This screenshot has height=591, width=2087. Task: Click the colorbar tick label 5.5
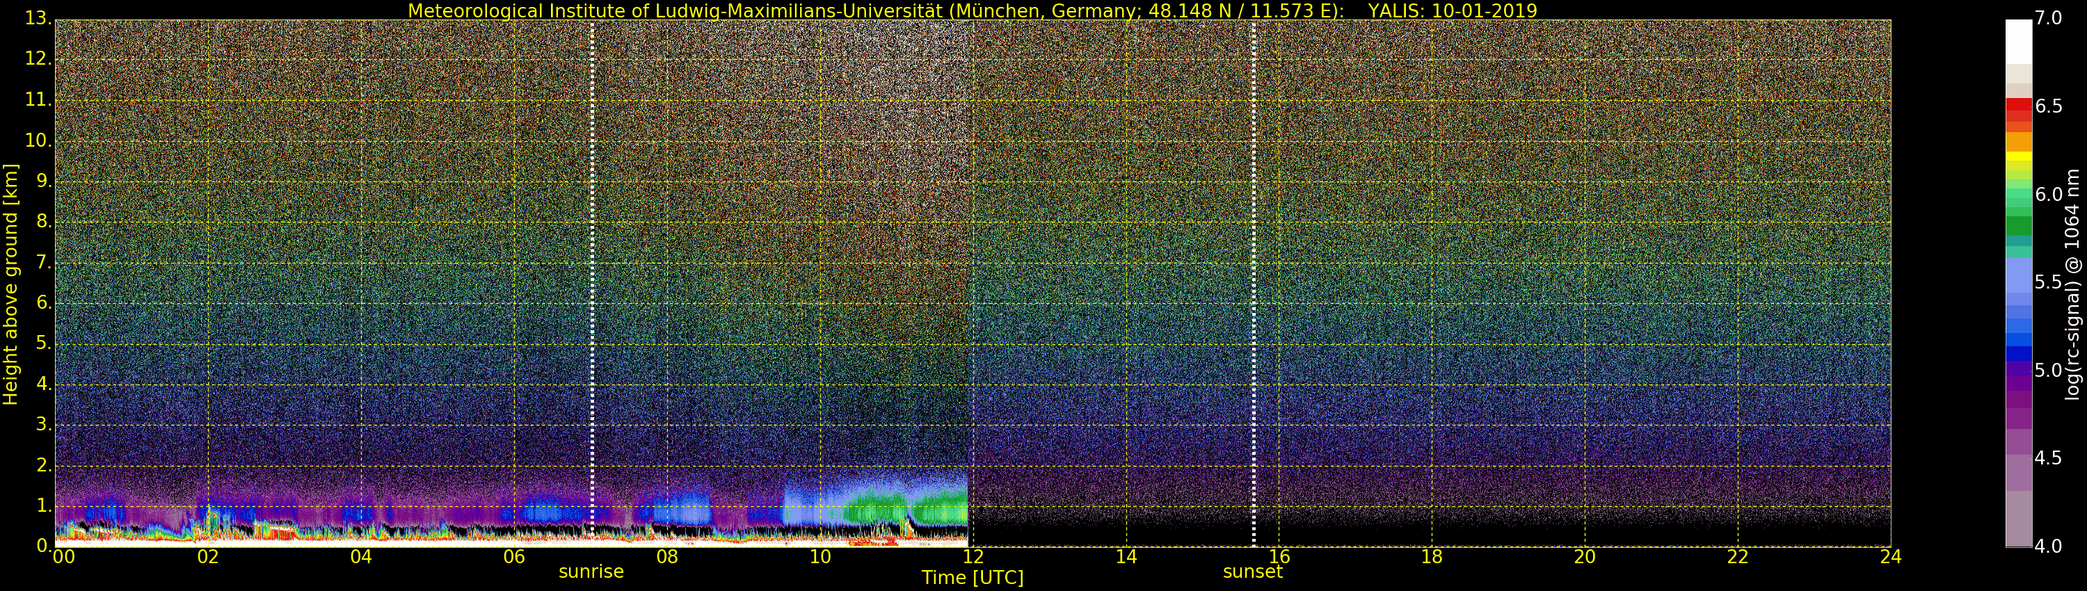2049,282
